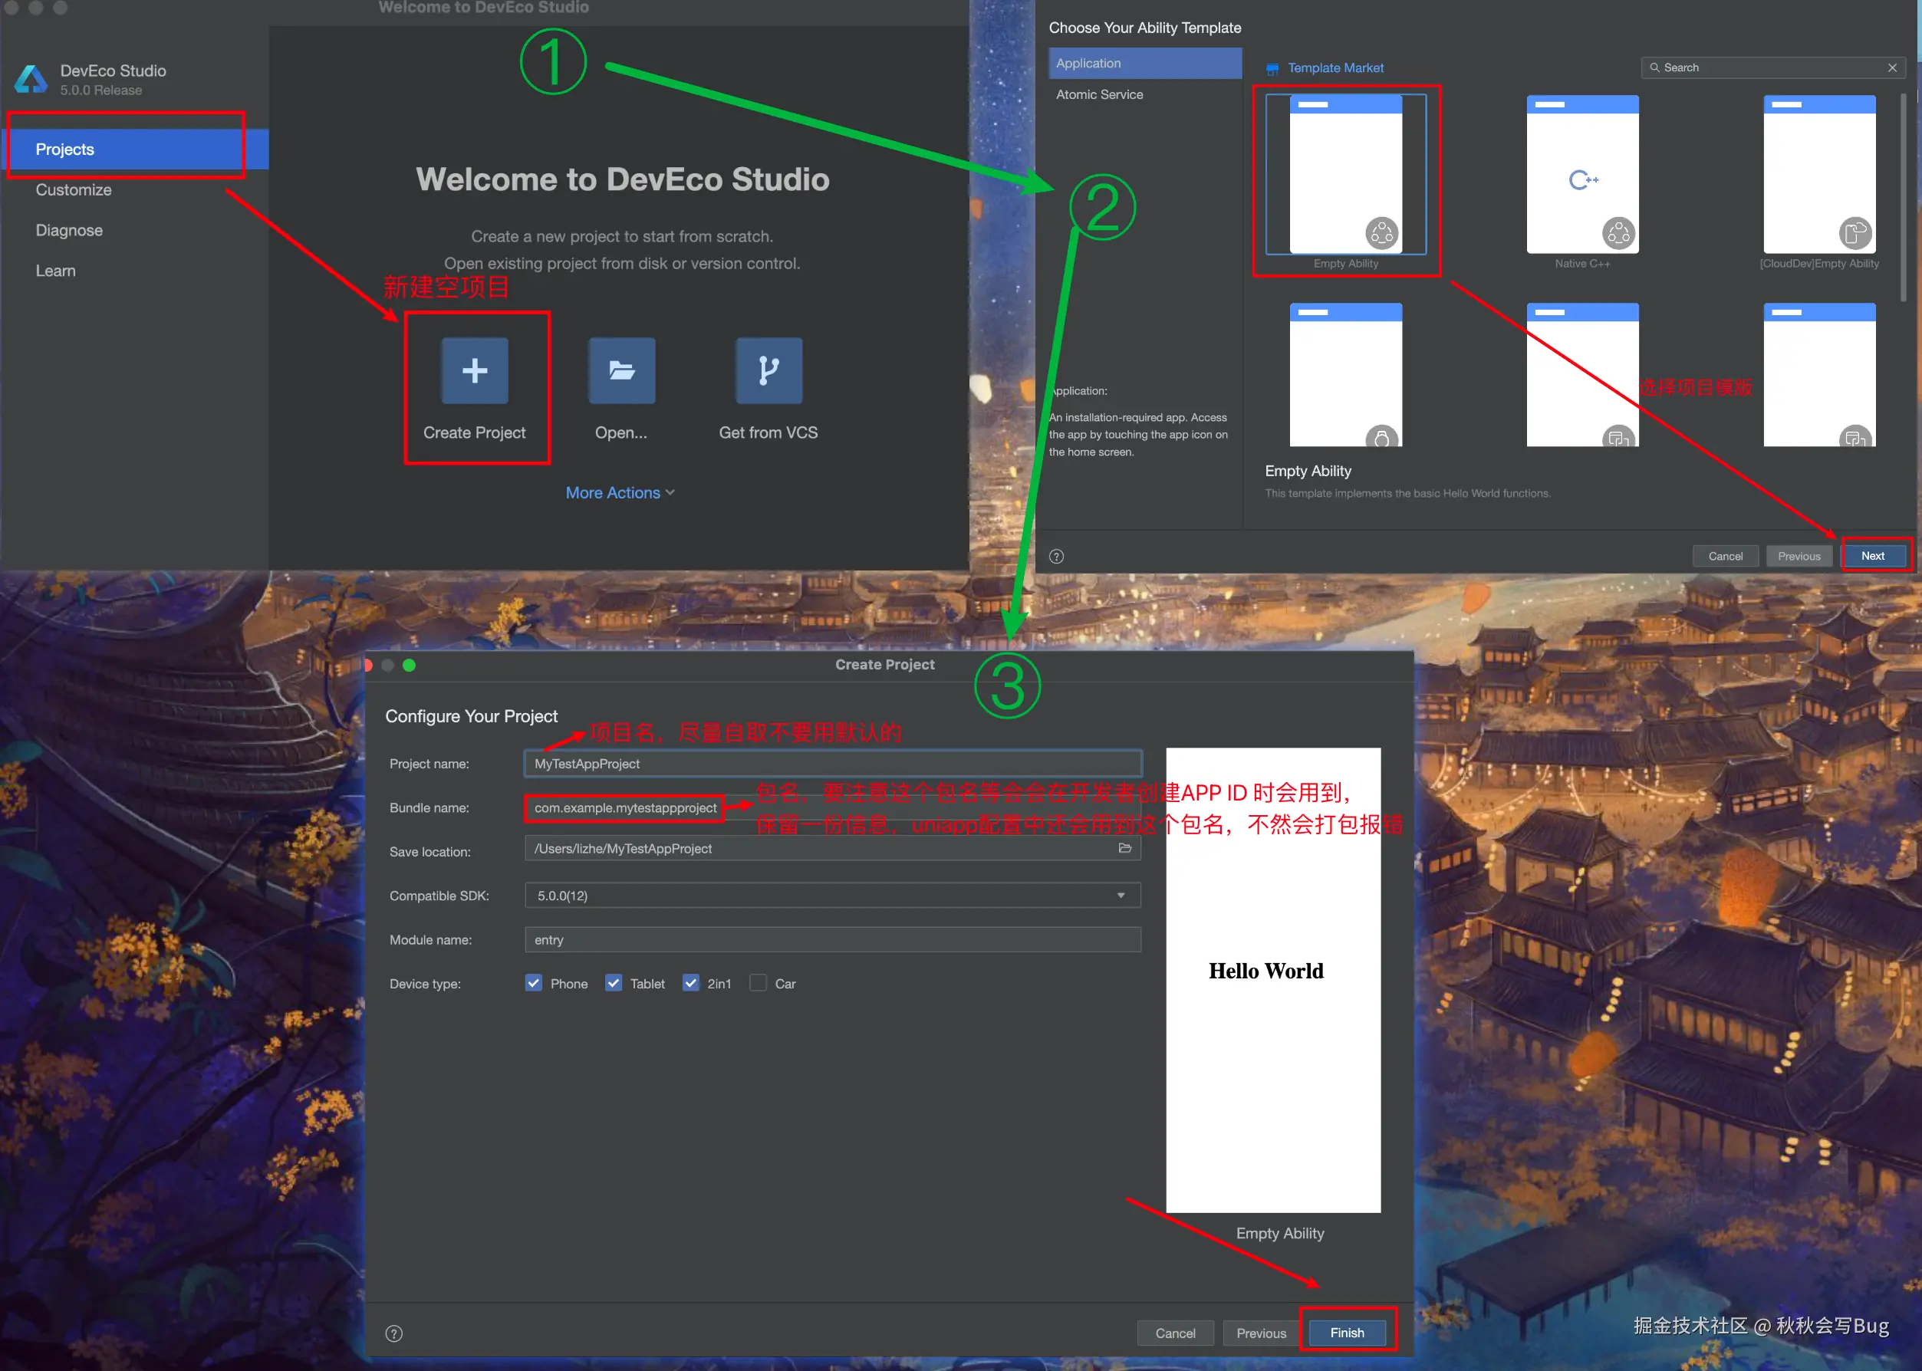Click the Bundle name input field
Image resolution: width=1922 pixels, height=1371 pixels.
click(x=625, y=808)
